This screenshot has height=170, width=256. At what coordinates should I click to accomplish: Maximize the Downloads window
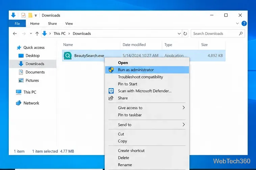coord(226,15)
